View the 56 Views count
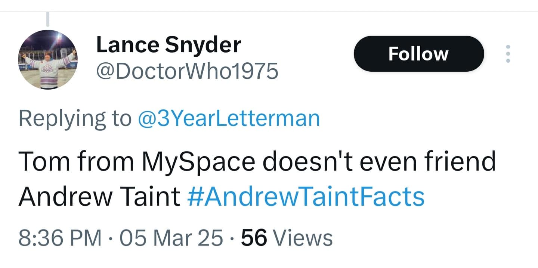 click(287, 238)
